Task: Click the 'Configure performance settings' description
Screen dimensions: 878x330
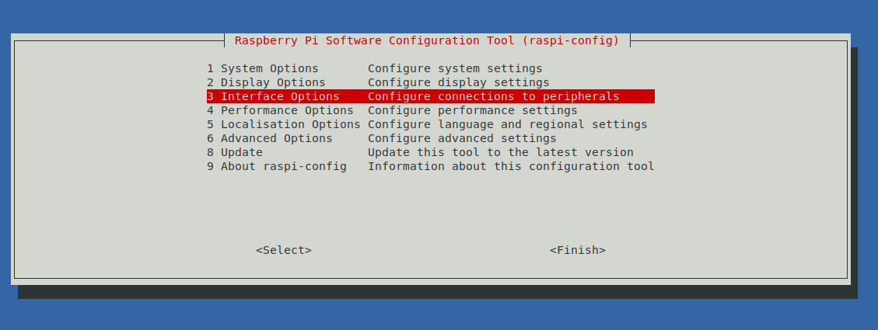Action: coord(472,110)
